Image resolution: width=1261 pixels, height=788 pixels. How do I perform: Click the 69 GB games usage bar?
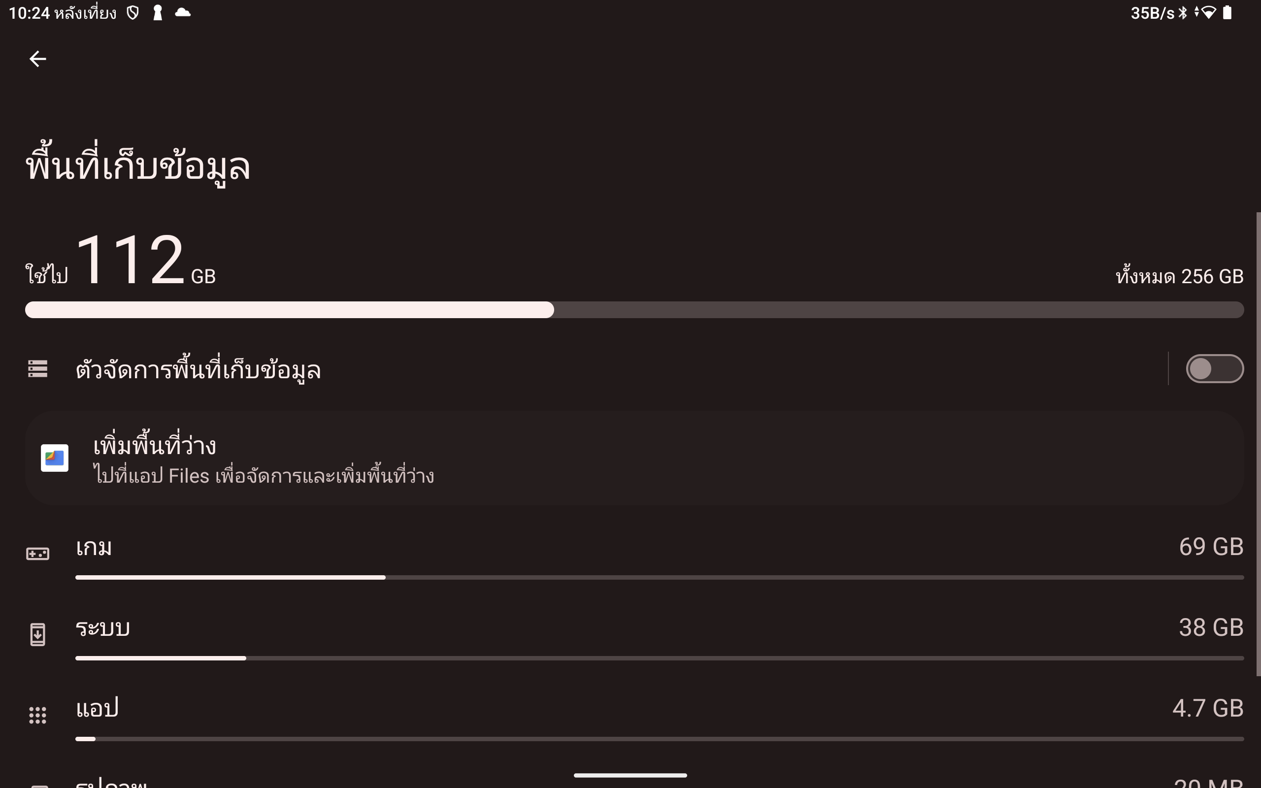[x=659, y=577]
